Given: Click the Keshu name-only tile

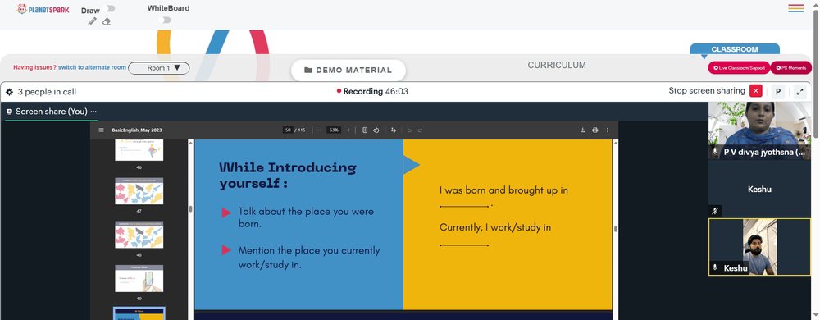Looking at the screenshot, I should pyautogui.click(x=759, y=189).
